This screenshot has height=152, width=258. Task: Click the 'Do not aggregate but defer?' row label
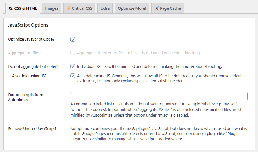click(x=33, y=66)
